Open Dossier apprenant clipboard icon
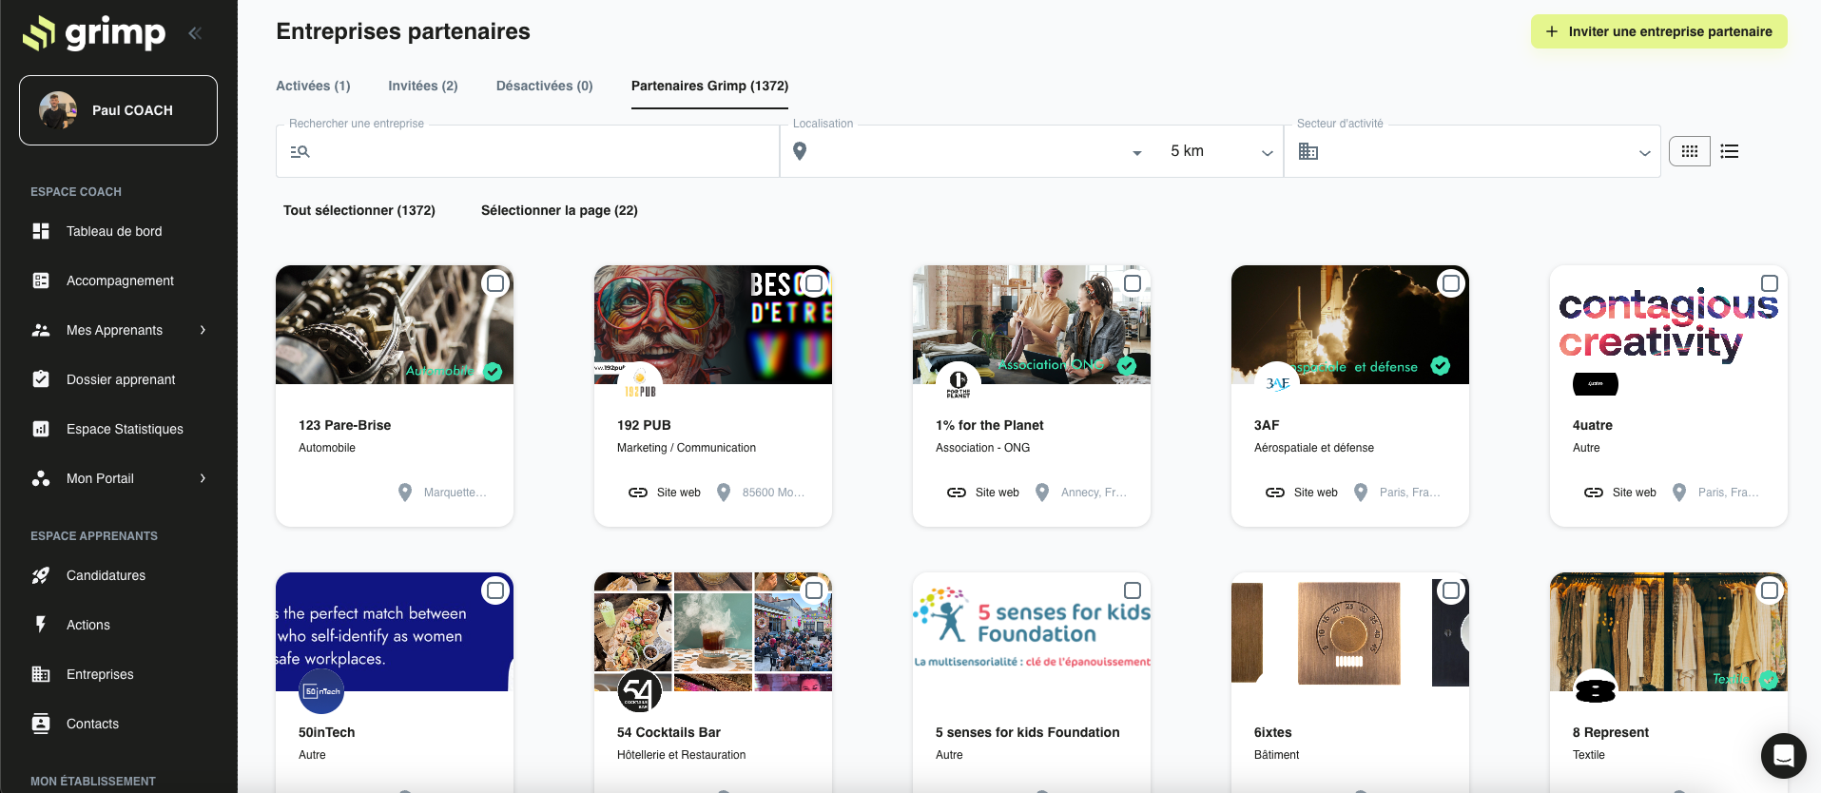The height and width of the screenshot is (793, 1821). point(41,379)
